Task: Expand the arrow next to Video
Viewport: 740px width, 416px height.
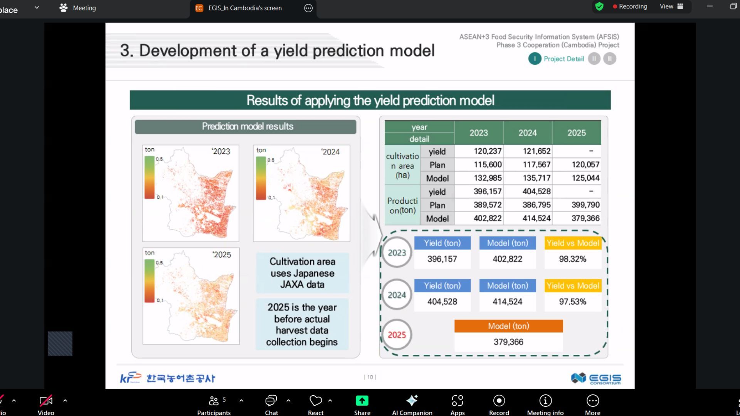Action: (65, 401)
